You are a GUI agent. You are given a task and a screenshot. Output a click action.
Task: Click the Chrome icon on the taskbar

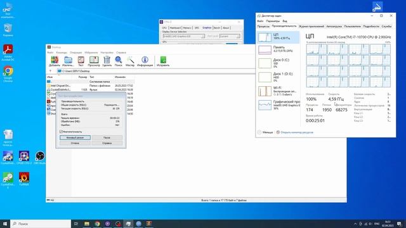pyautogui.click(x=97, y=224)
